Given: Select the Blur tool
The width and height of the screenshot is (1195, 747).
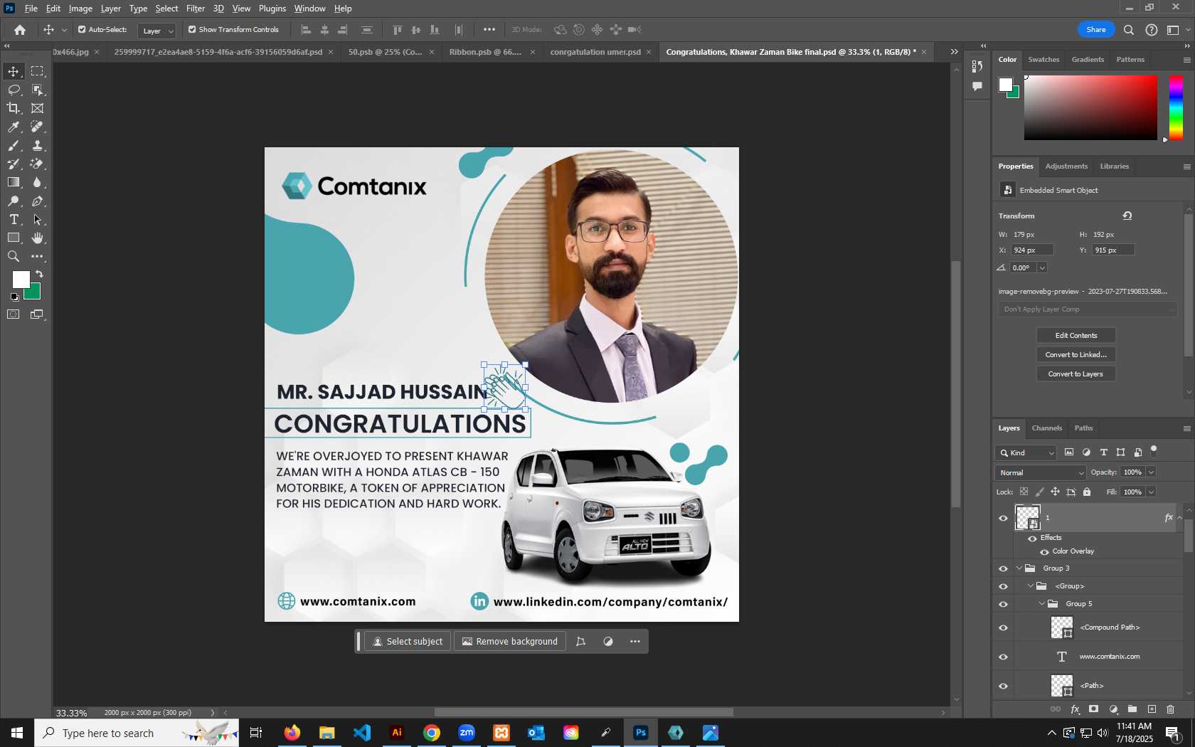Looking at the screenshot, I should pyautogui.click(x=37, y=182).
